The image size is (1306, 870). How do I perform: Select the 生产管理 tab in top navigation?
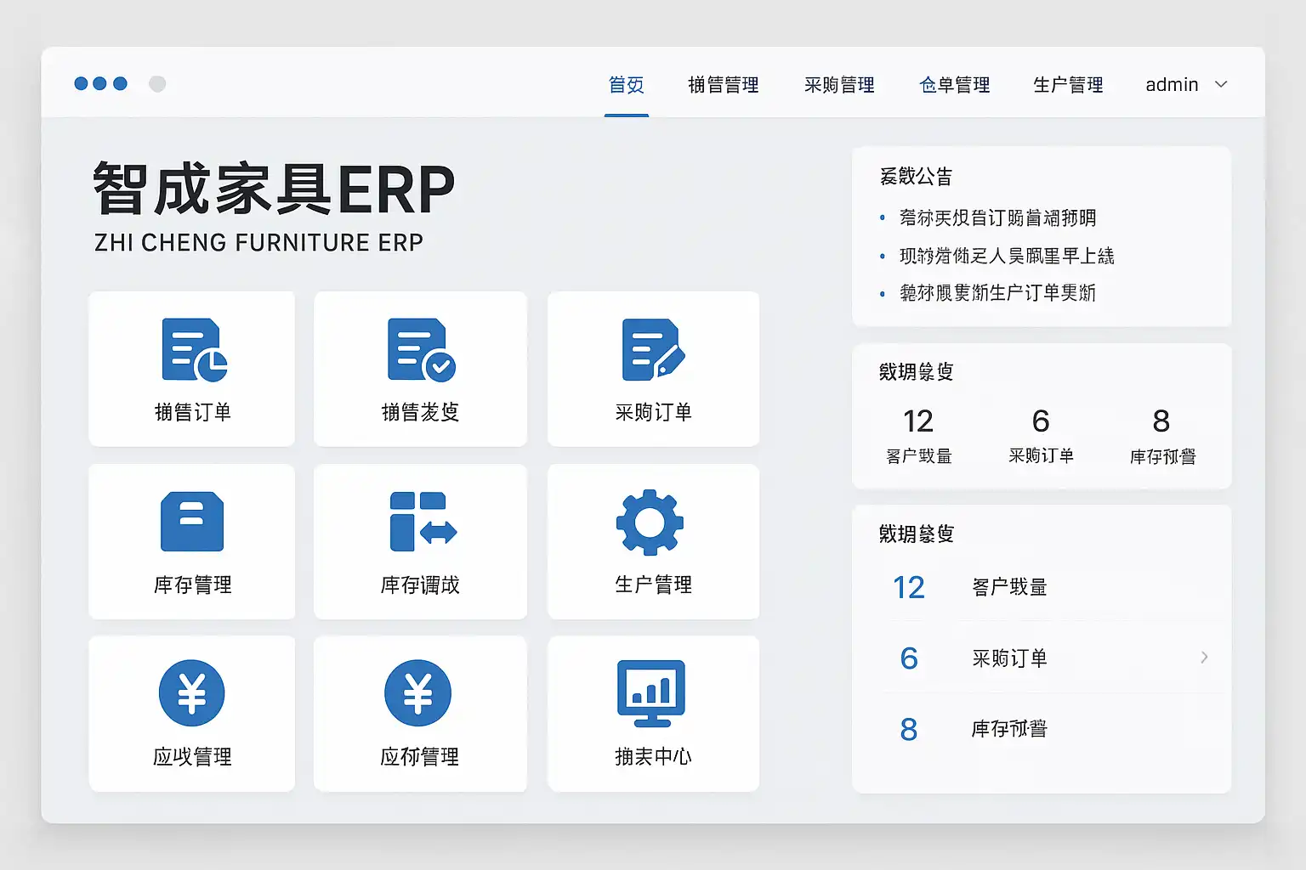(1068, 85)
